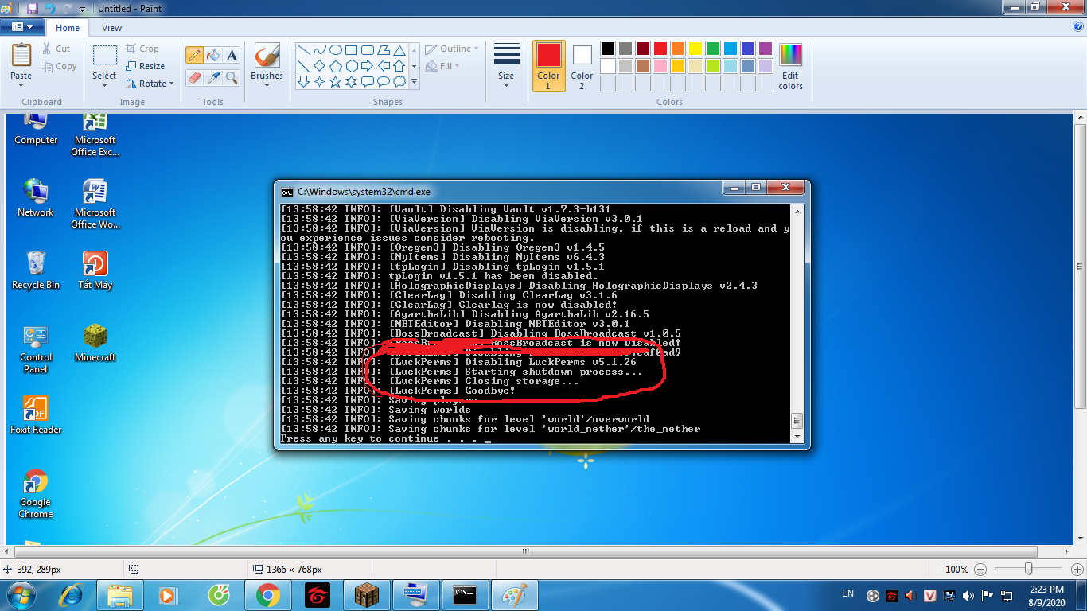Open the Windows Start menu
This screenshot has width=1087, height=611.
click(x=20, y=595)
